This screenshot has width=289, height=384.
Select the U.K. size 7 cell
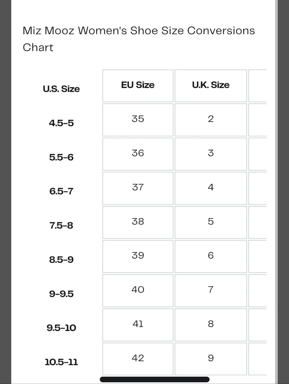tap(211, 290)
